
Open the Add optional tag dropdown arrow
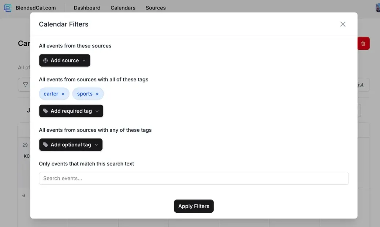coord(96,145)
